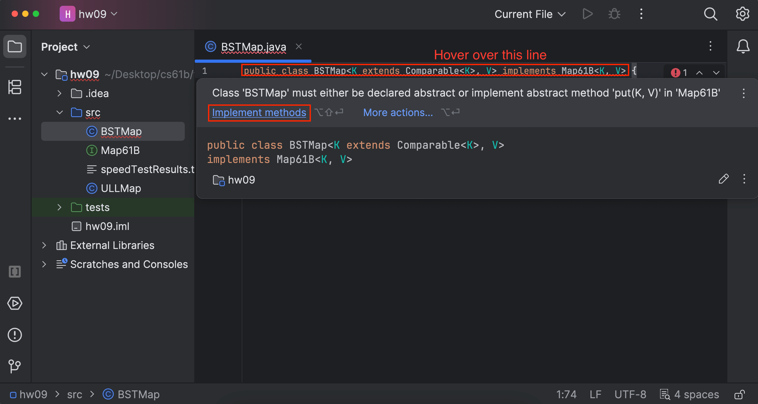Open the Problems tool window icon
Screen dimensions: 758x404
click(15, 335)
